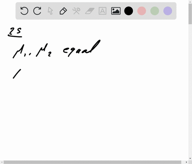Select the pointer selection tool
Image resolution: width=192 pixels, height=164 pixels.
click(x=50, y=11)
